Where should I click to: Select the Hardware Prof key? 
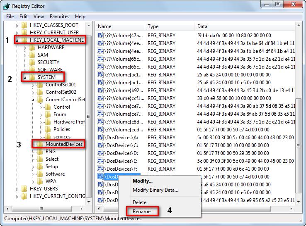coord(69,122)
